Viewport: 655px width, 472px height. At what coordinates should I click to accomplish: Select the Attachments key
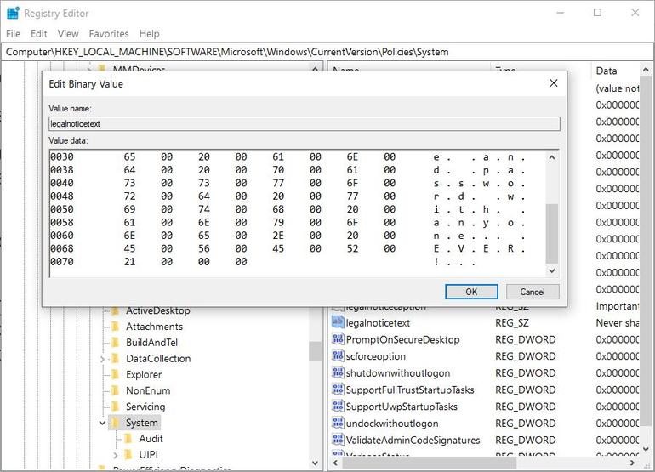[x=154, y=327]
